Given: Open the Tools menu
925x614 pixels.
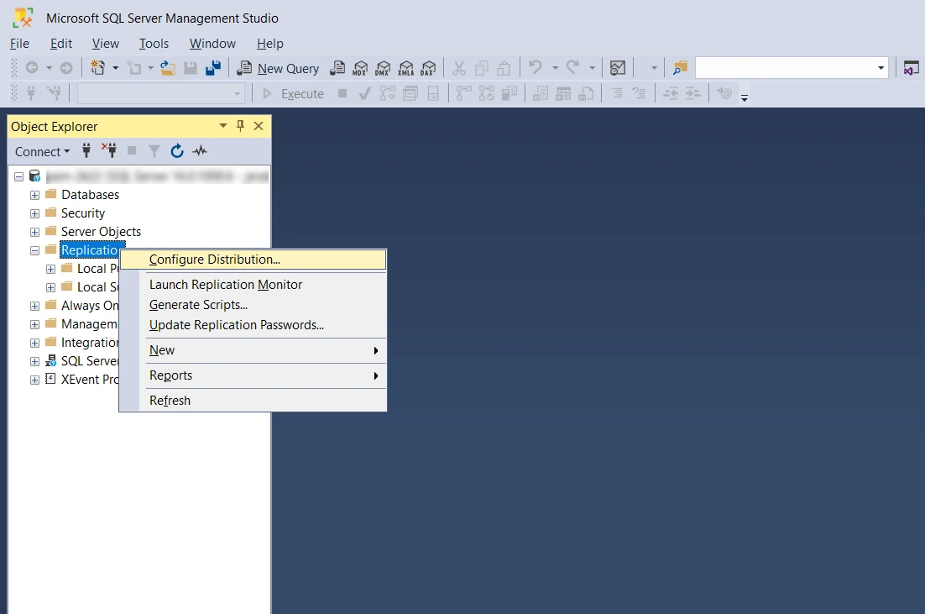Looking at the screenshot, I should tap(154, 44).
